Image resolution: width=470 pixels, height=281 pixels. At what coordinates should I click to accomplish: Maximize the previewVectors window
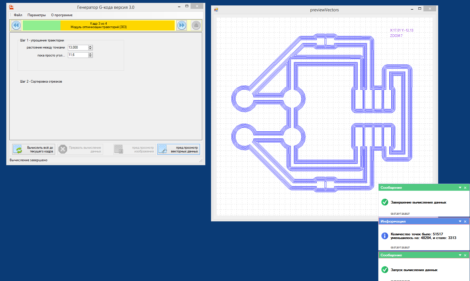pyautogui.click(x=419, y=9)
